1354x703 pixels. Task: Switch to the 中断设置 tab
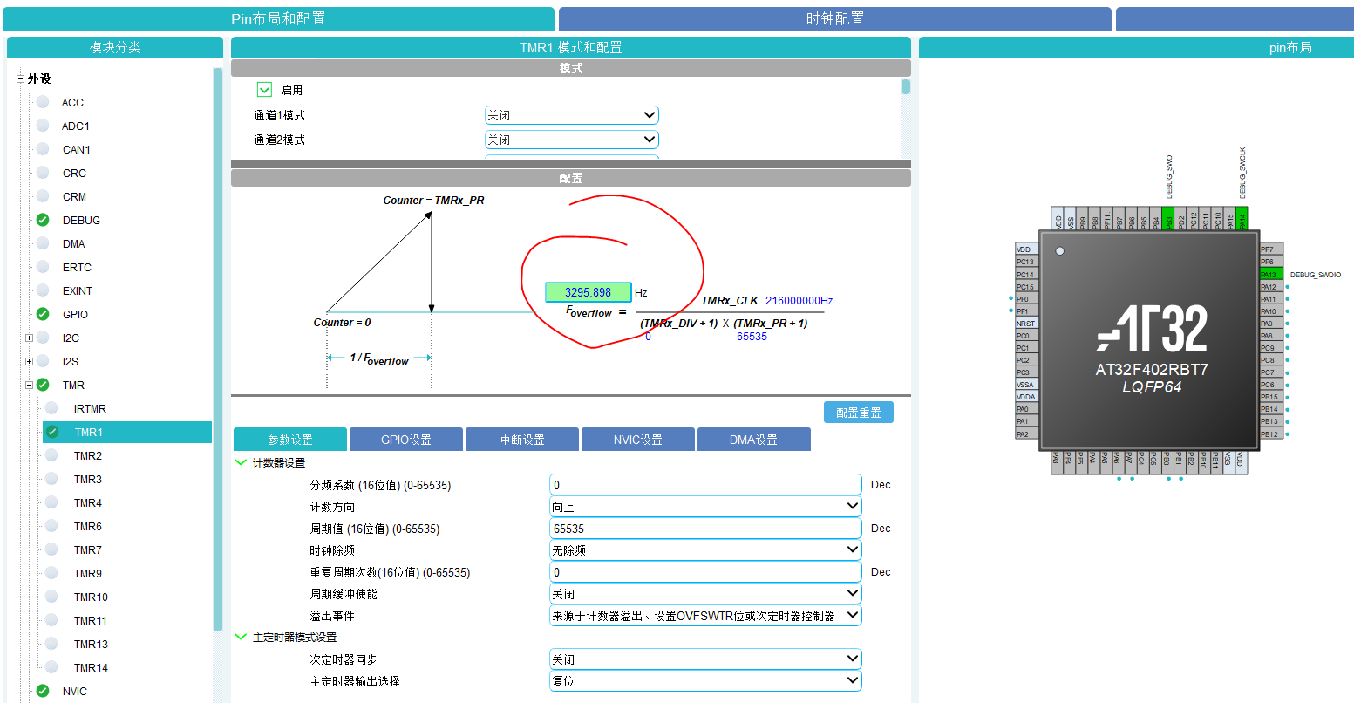(521, 439)
